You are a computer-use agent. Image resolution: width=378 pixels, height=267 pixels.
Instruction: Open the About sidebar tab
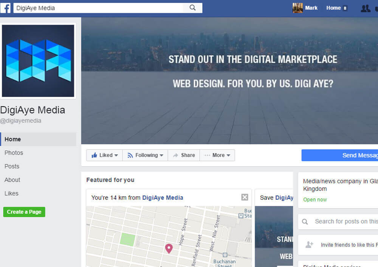point(12,180)
